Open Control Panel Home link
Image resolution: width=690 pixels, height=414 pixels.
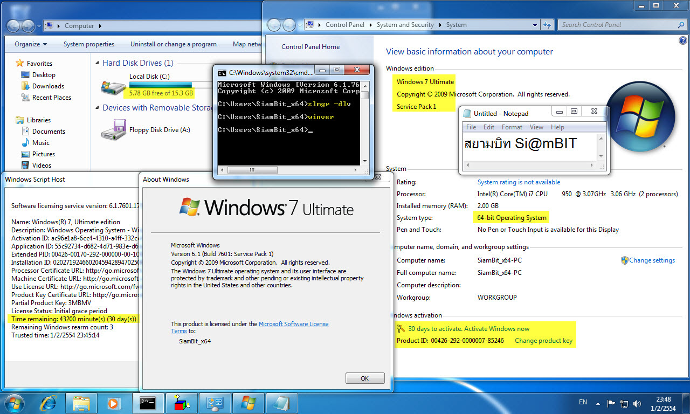310,47
